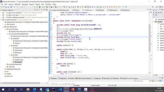
Task: Close the Git Staging view tab
Action: (139, 78)
